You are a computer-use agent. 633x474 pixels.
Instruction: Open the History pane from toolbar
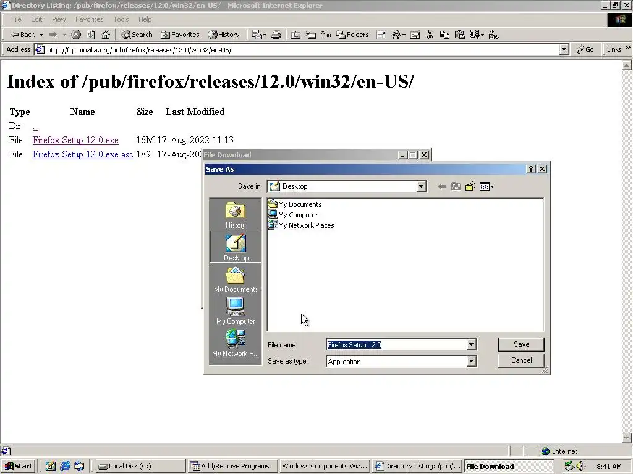224,35
